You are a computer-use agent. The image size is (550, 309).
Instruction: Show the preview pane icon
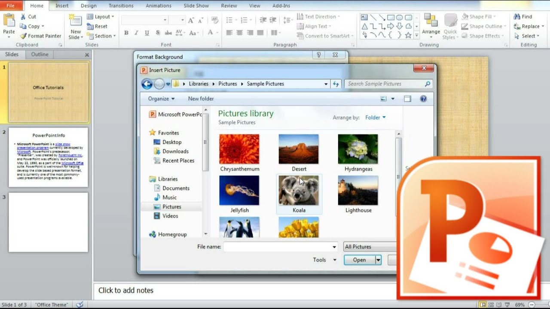(407, 99)
